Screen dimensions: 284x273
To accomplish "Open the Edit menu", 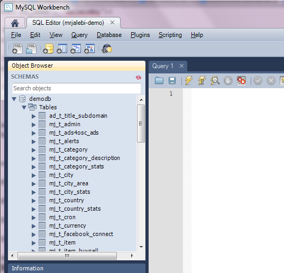I will click(x=35, y=35).
